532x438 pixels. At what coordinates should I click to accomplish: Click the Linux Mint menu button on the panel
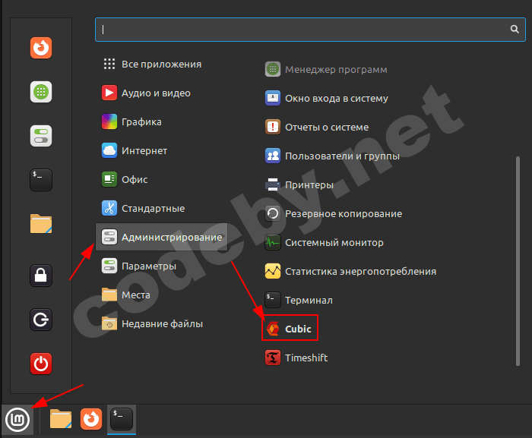click(17, 420)
